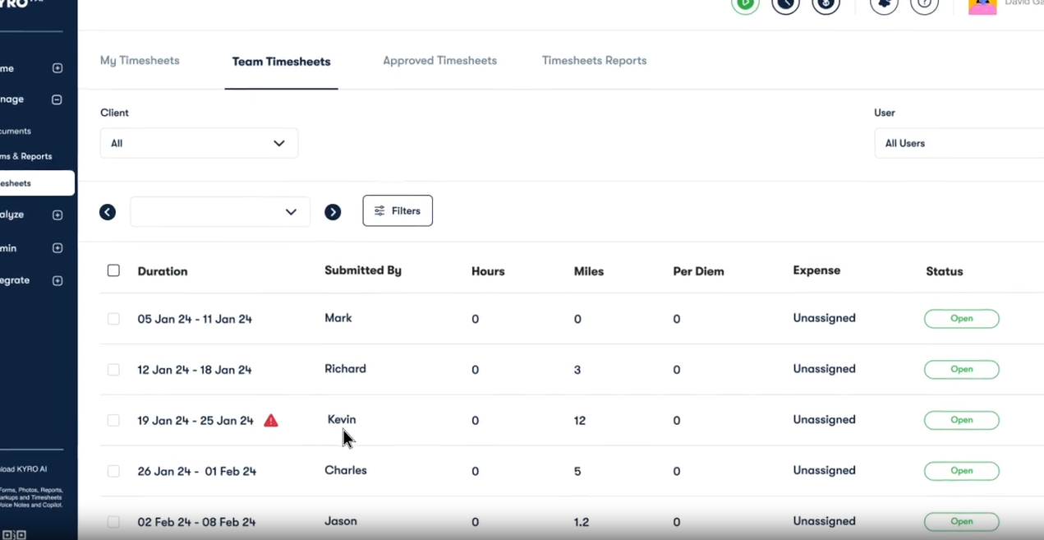Click the name Richard in Submitted By
This screenshot has width=1044, height=540.
point(345,369)
